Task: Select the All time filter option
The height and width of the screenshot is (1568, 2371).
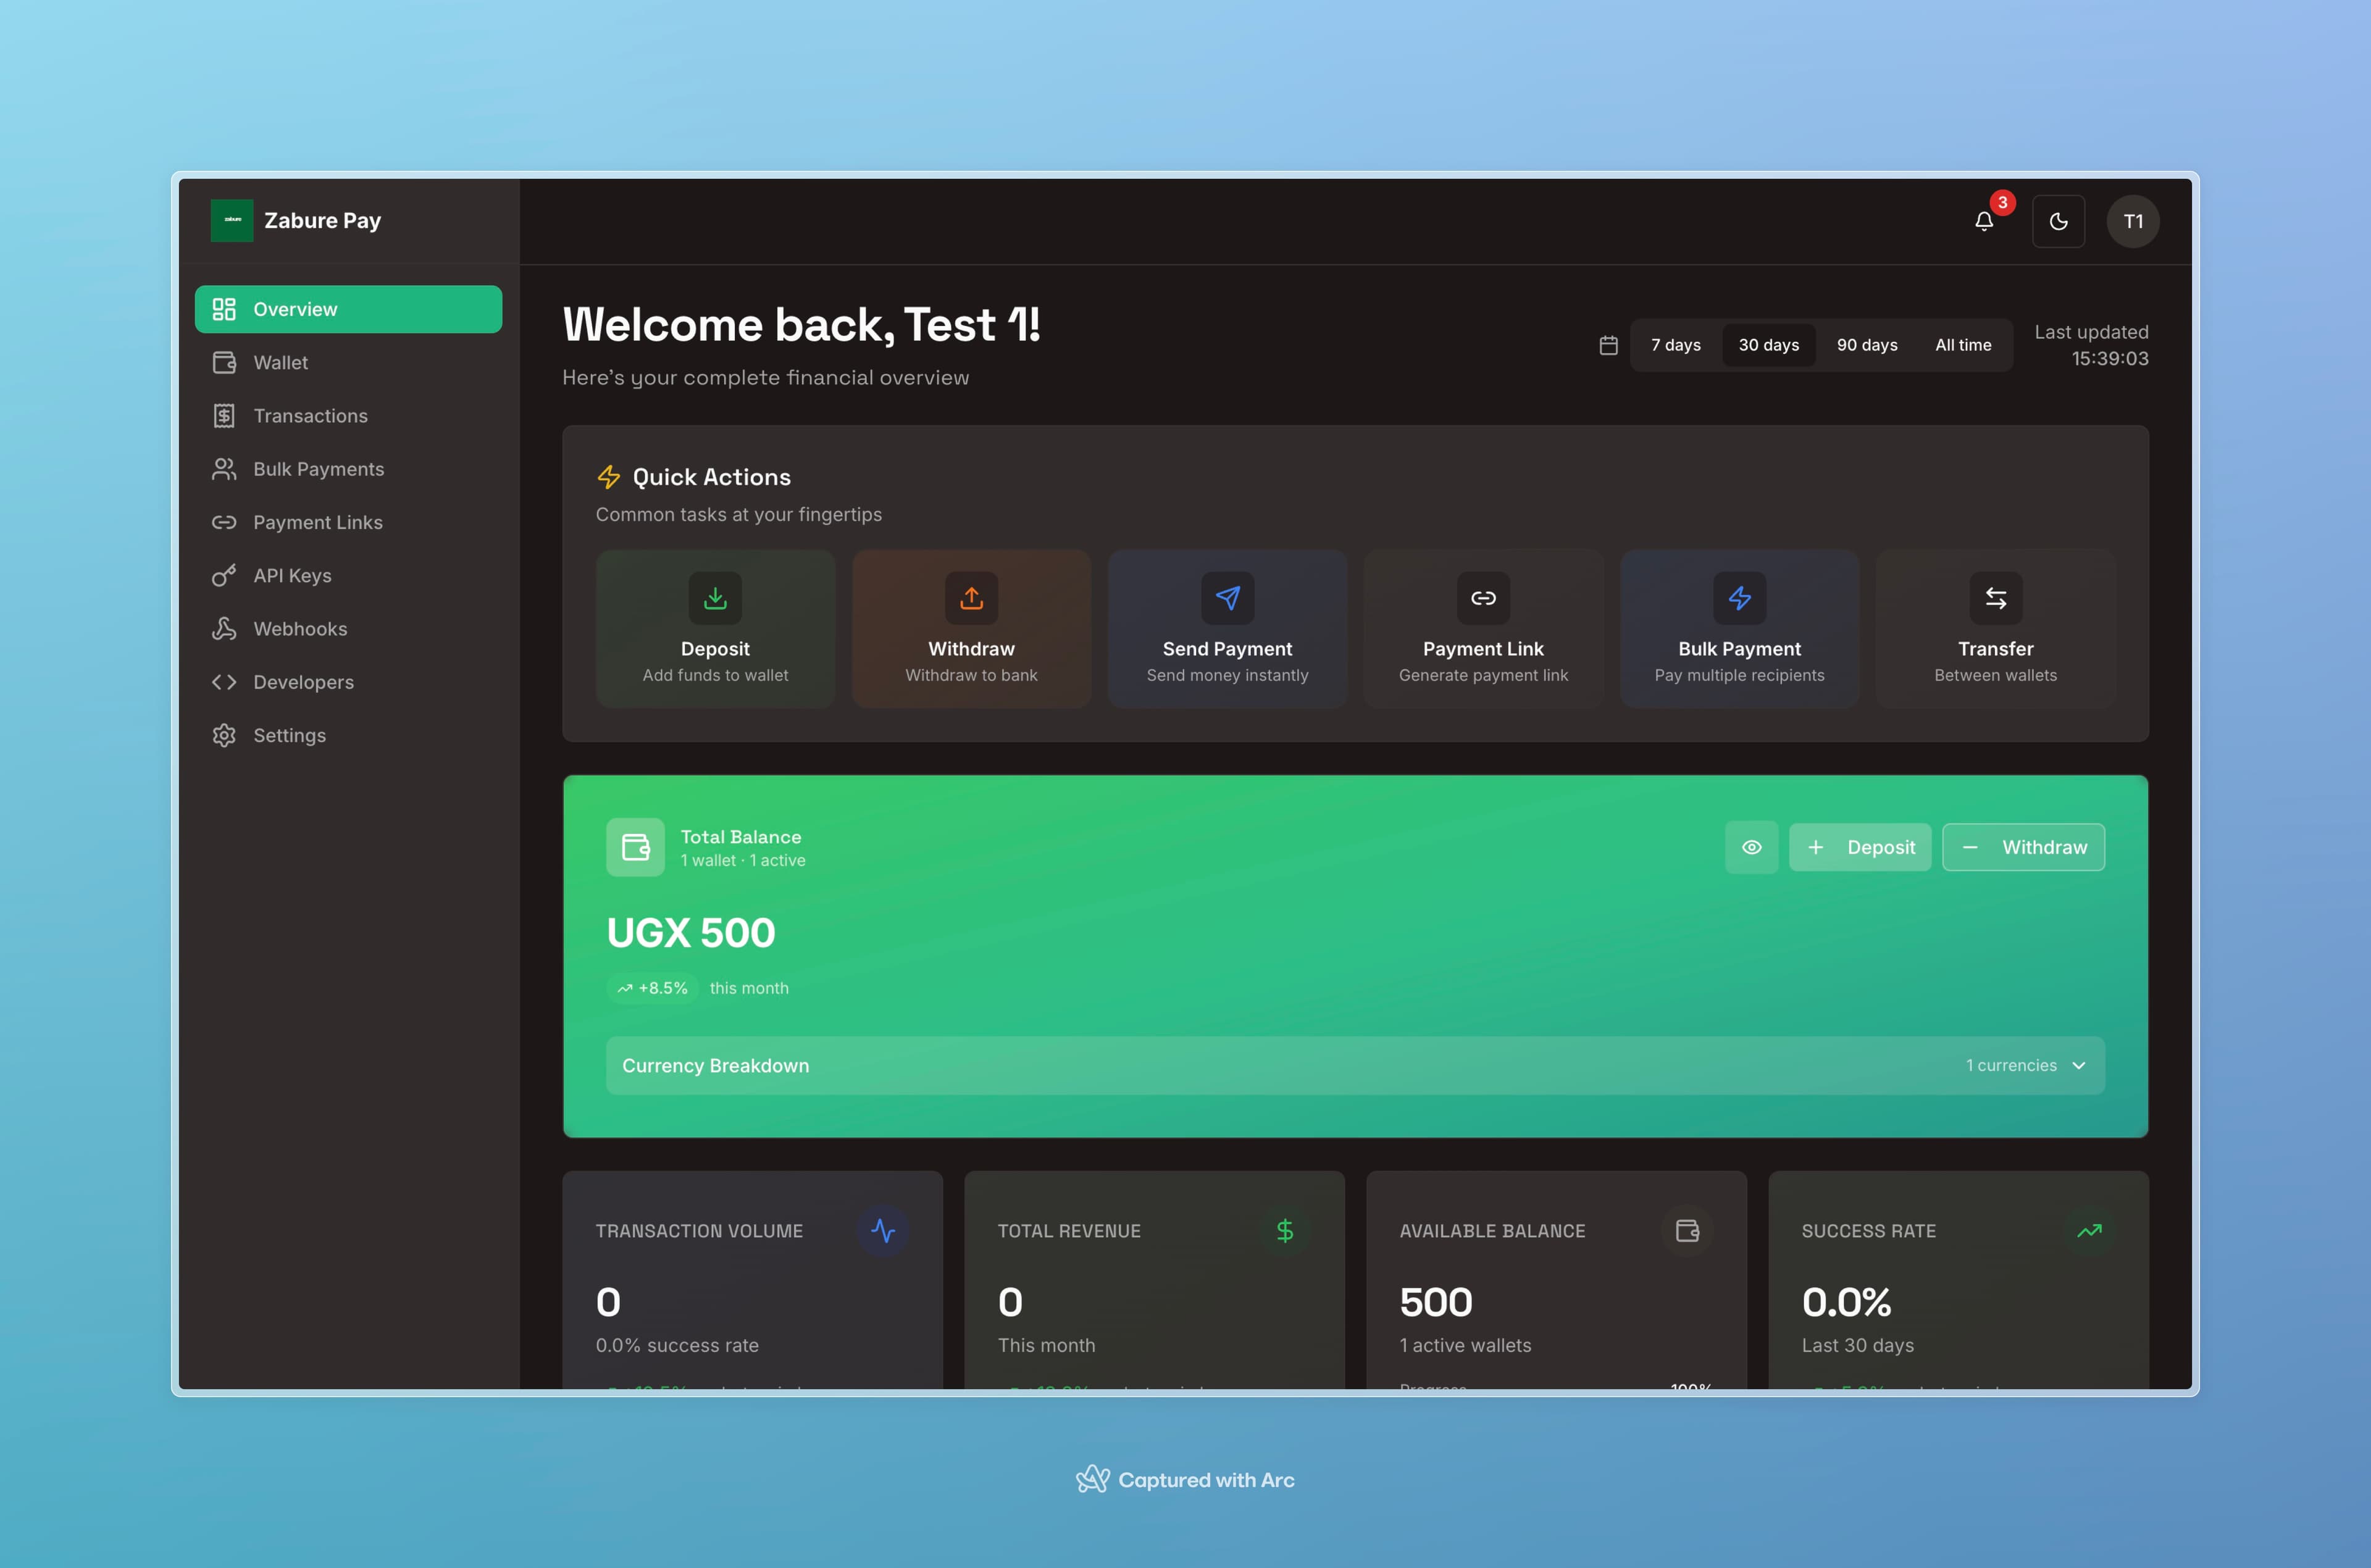Action: 1963,344
